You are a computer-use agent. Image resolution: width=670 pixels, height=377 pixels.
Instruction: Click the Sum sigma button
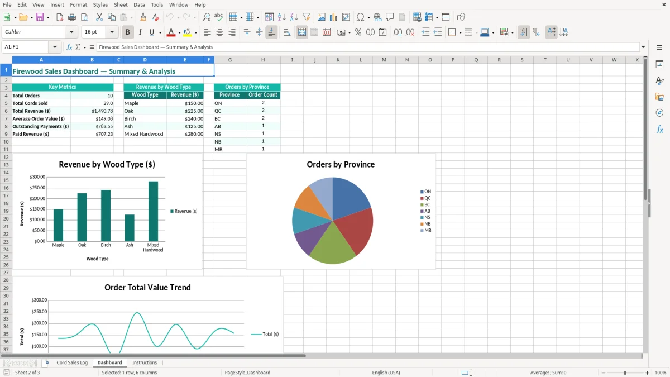pyautogui.click(x=78, y=47)
